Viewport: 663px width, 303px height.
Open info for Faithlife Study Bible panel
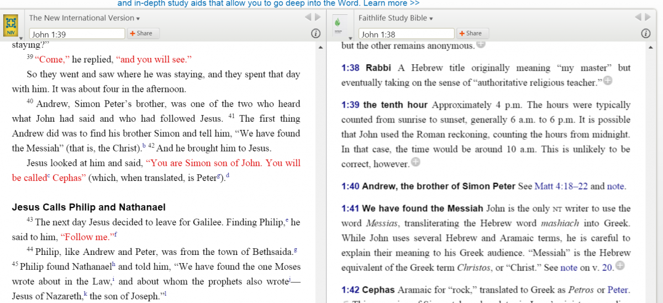pyautogui.click(x=645, y=34)
